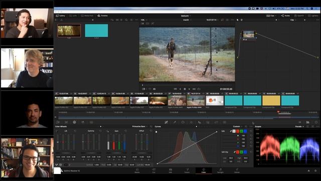Switch to the Deliver page
The image size is (321, 181).
237,170
